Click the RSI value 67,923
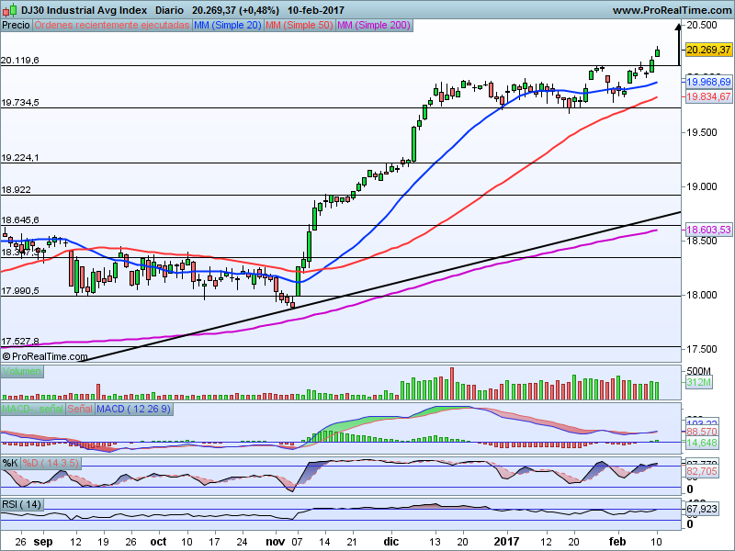This screenshot has width=735, height=551. point(702,509)
